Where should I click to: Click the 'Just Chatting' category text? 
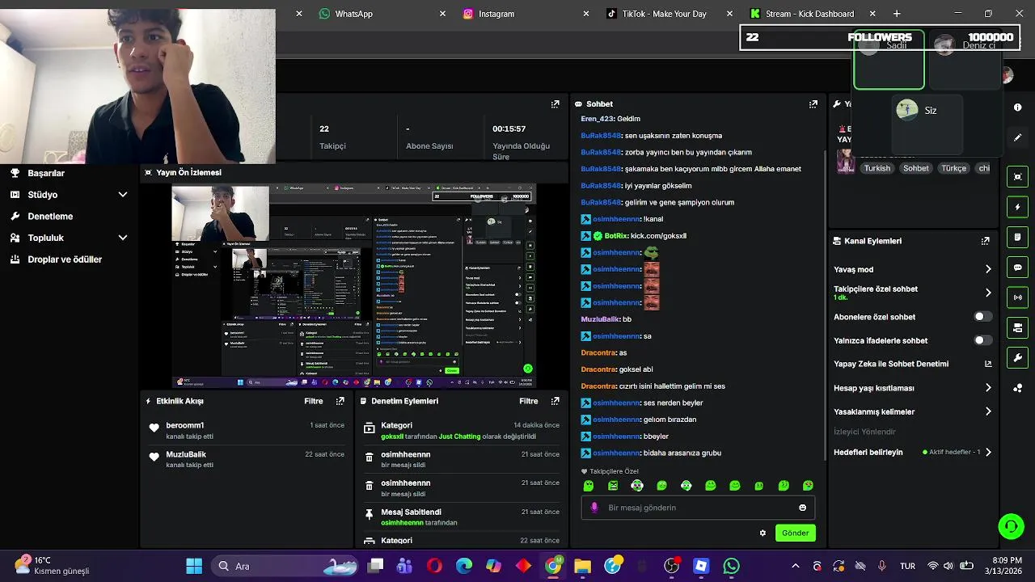(459, 436)
